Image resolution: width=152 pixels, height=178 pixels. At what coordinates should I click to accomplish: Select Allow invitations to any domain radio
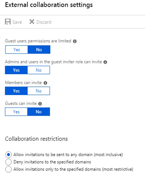pos(8,155)
